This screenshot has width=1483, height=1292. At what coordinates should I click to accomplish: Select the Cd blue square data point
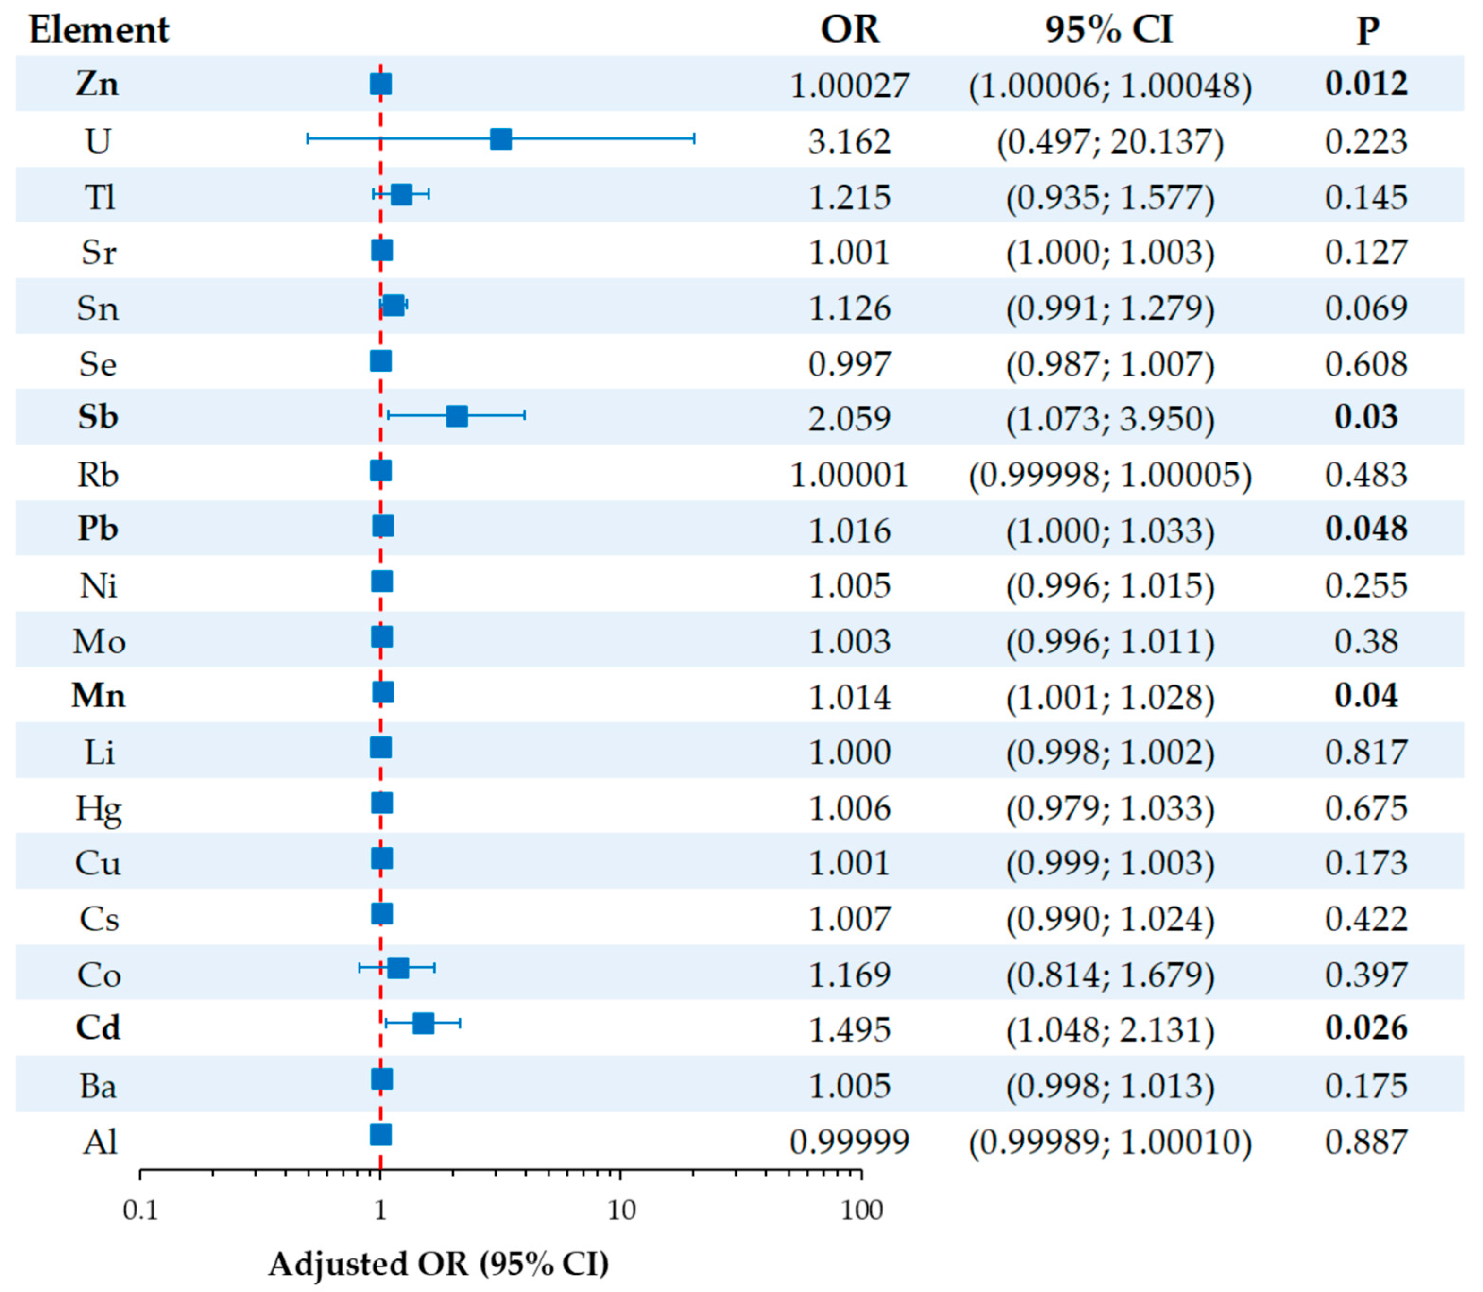[x=423, y=1023]
